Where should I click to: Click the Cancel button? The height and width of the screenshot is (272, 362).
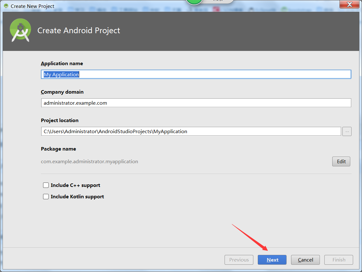pyautogui.click(x=305, y=260)
